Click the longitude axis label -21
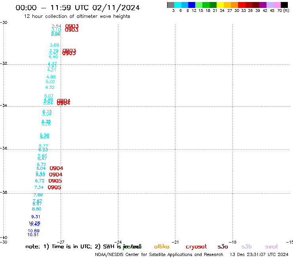Screen dimensions: 293x258 175,242
